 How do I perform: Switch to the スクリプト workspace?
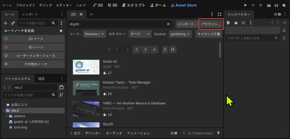click(134, 5)
